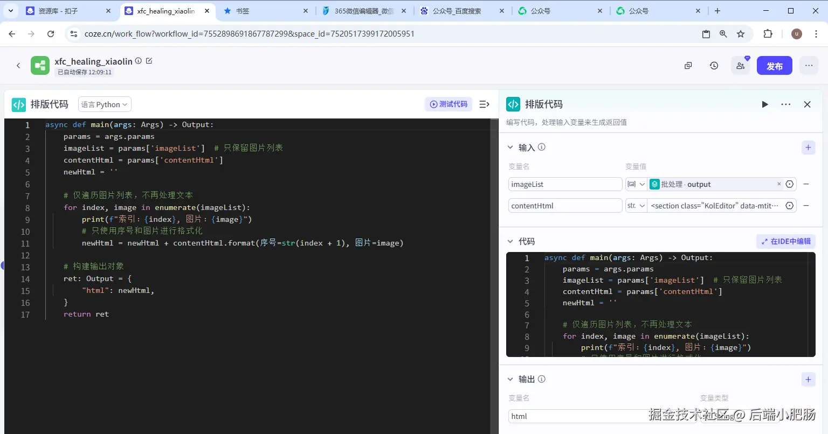Screen dimensions: 828x434
Task: Click the 发布 publish button
Action: tap(775, 66)
